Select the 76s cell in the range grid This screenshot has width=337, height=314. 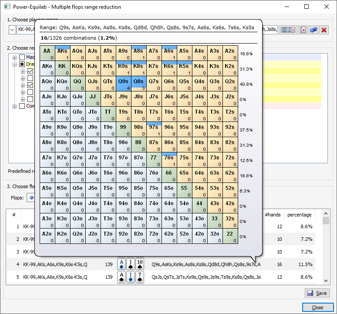(169, 160)
